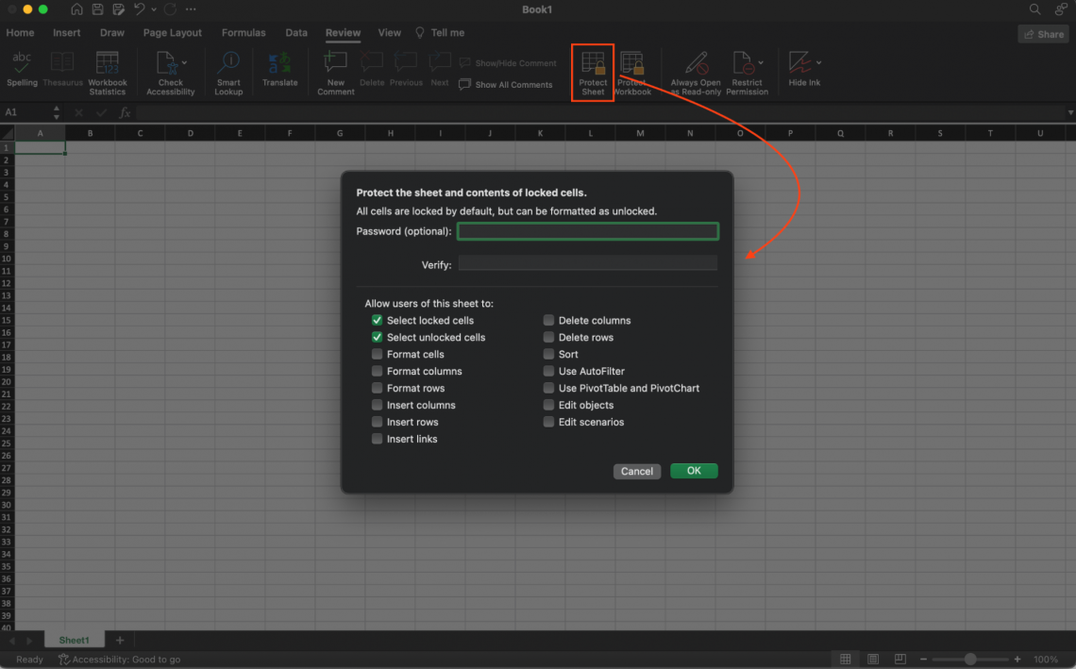Open the Name Box dropdown stepper

point(57,112)
